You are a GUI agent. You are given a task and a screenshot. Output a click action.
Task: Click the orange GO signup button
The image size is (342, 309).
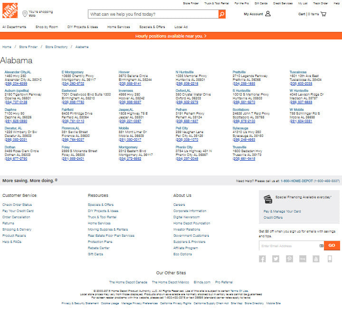pos(332,245)
